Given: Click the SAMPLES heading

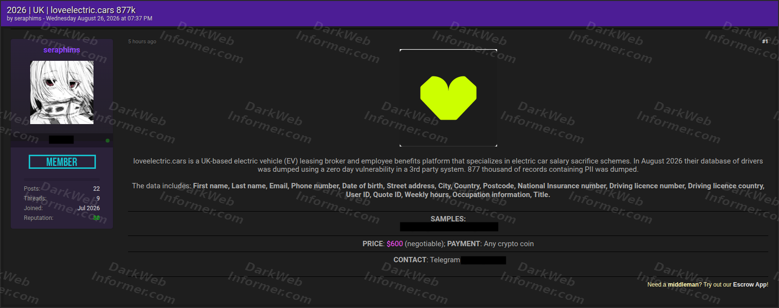Looking at the screenshot, I should [x=448, y=219].
